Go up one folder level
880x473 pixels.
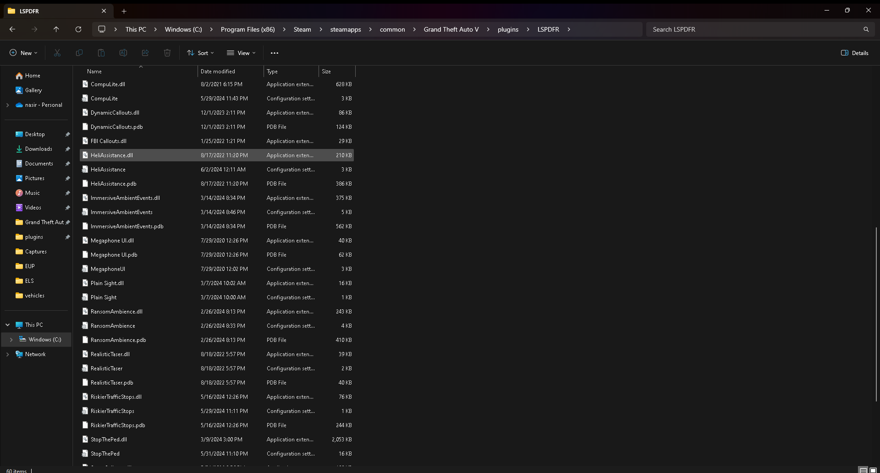[x=56, y=29]
